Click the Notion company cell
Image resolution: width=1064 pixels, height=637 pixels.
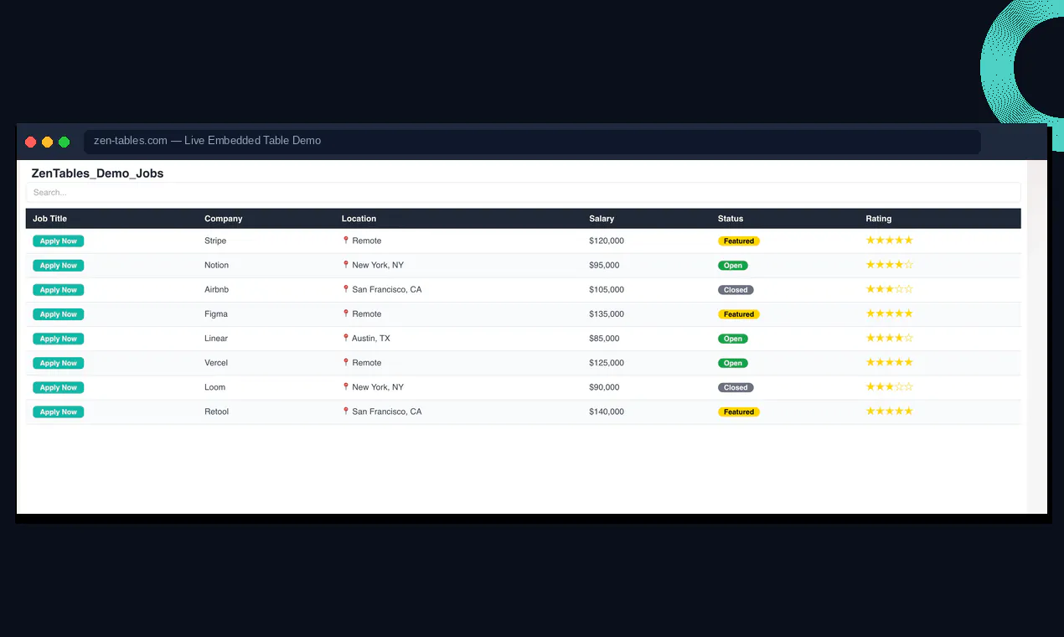click(x=216, y=265)
